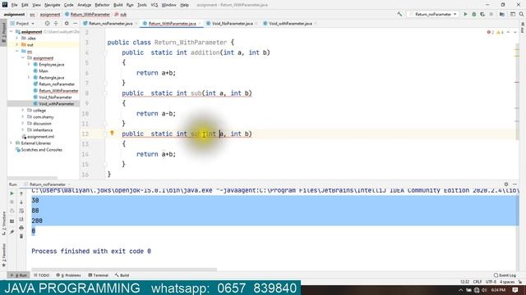Click print icon in Run console
This screenshot has width=526, height=295.
[21, 228]
